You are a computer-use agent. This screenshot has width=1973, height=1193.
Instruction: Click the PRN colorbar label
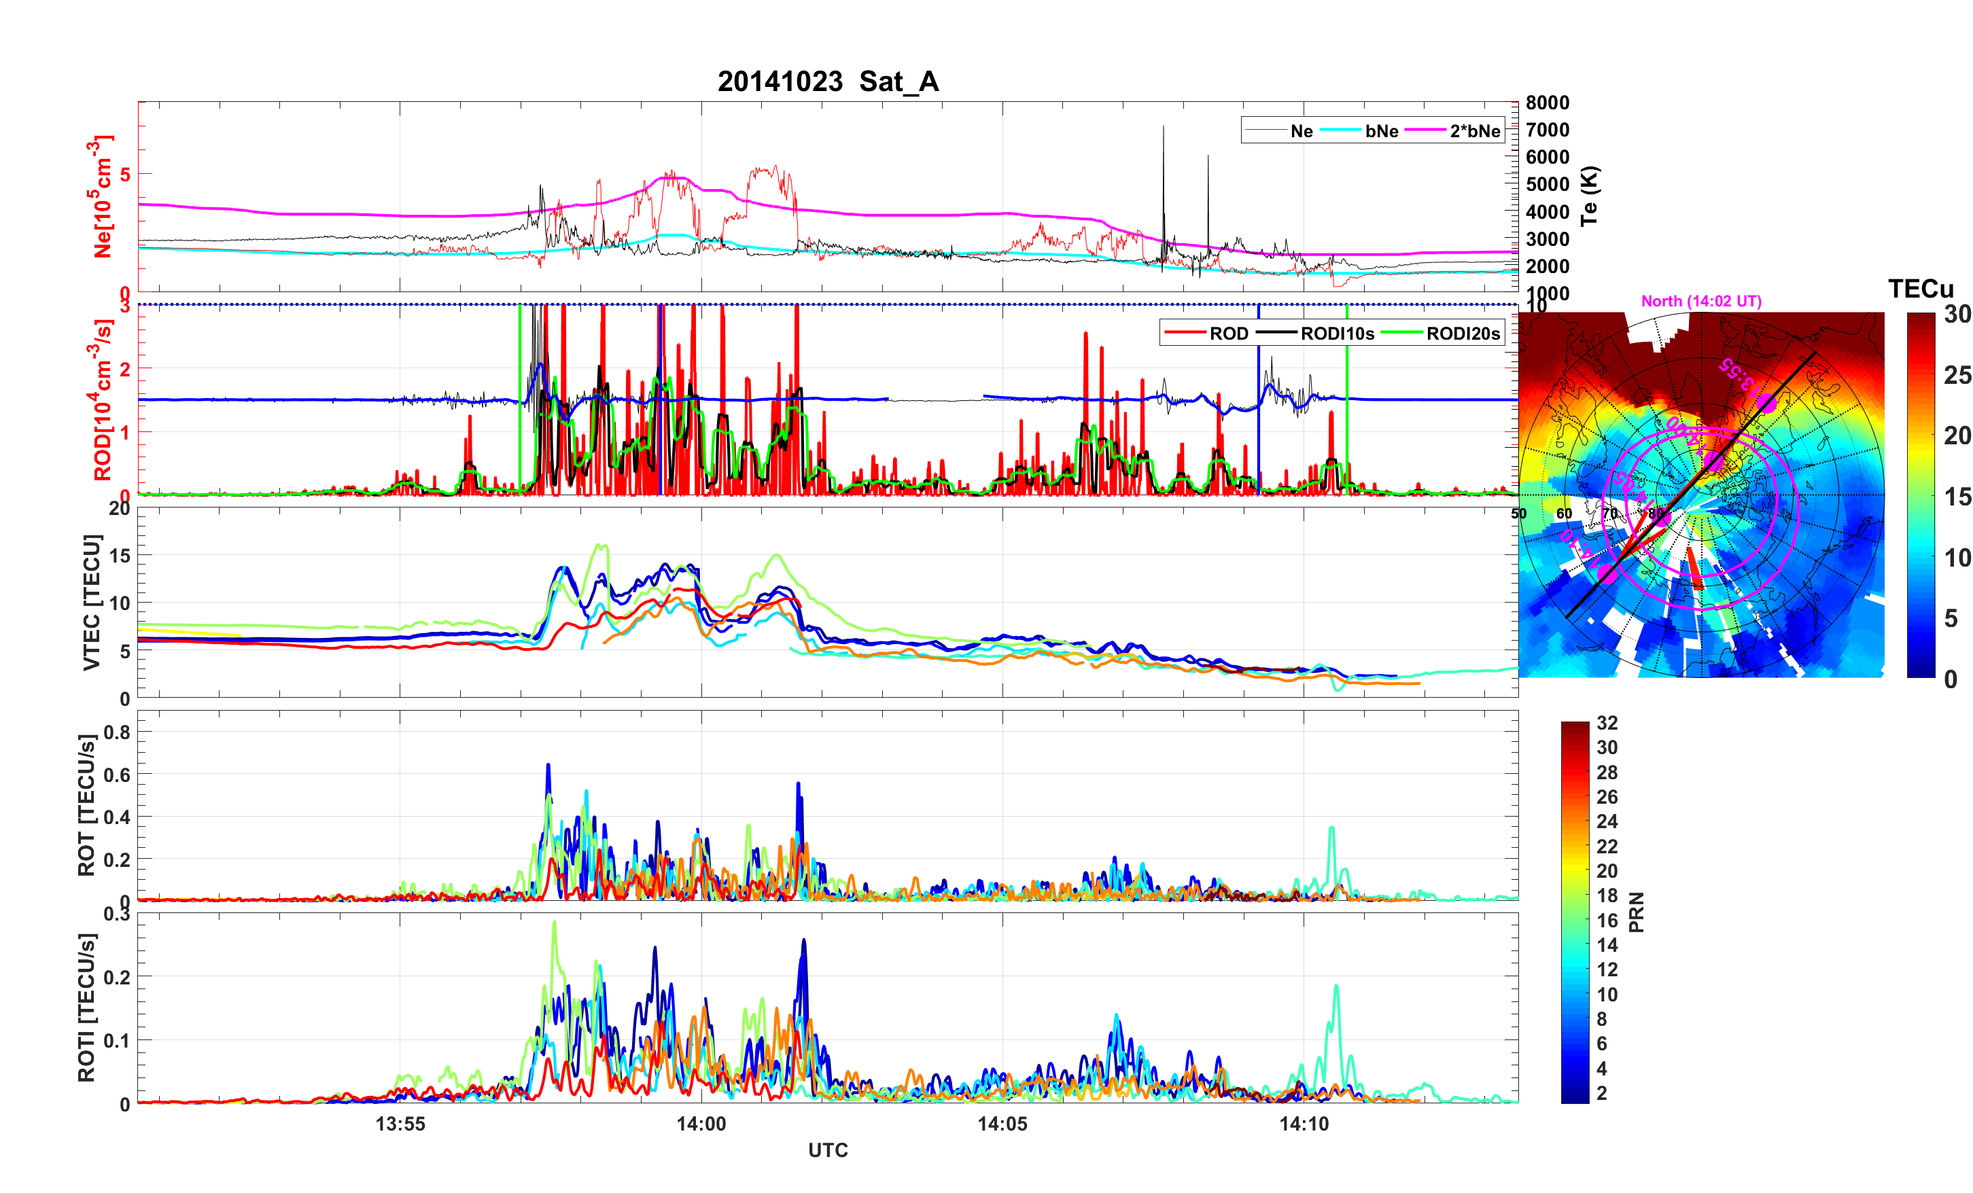coord(1637,912)
